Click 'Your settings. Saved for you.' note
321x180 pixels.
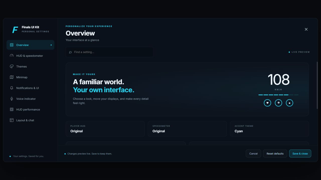click(x=28, y=156)
